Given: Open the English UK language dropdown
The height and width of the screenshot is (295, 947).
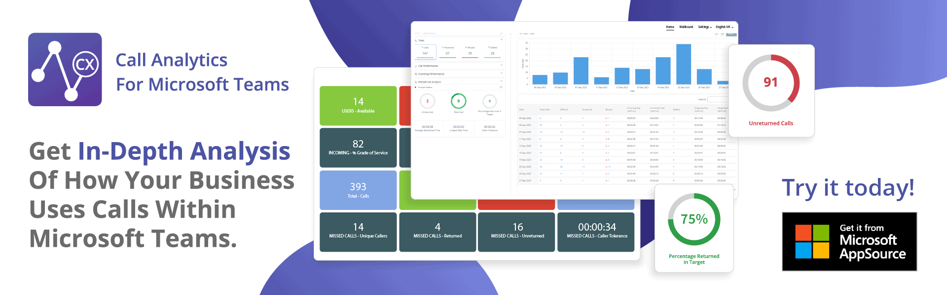Looking at the screenshot, I should pos(725,27).
